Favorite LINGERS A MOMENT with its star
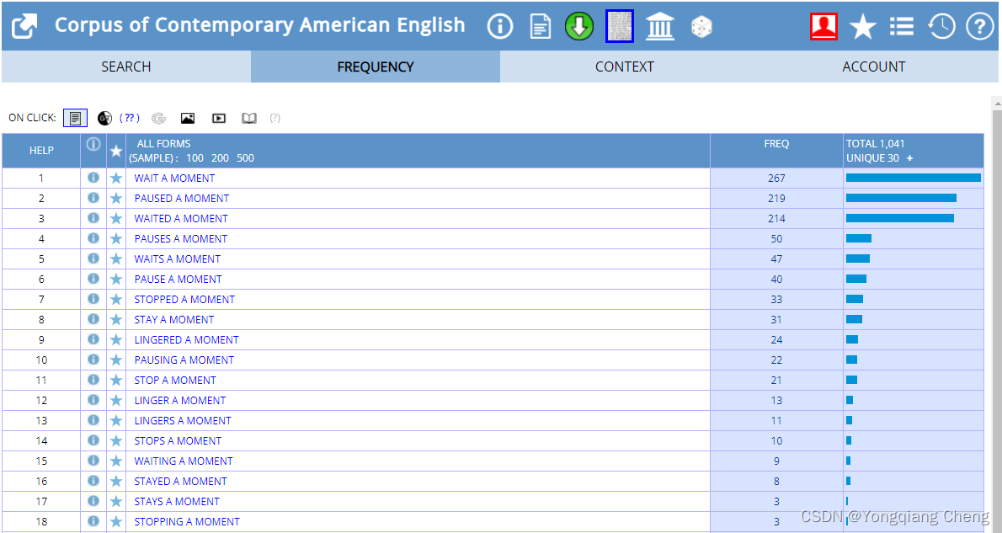This screenshot has height=533, width=1002. 115,420
